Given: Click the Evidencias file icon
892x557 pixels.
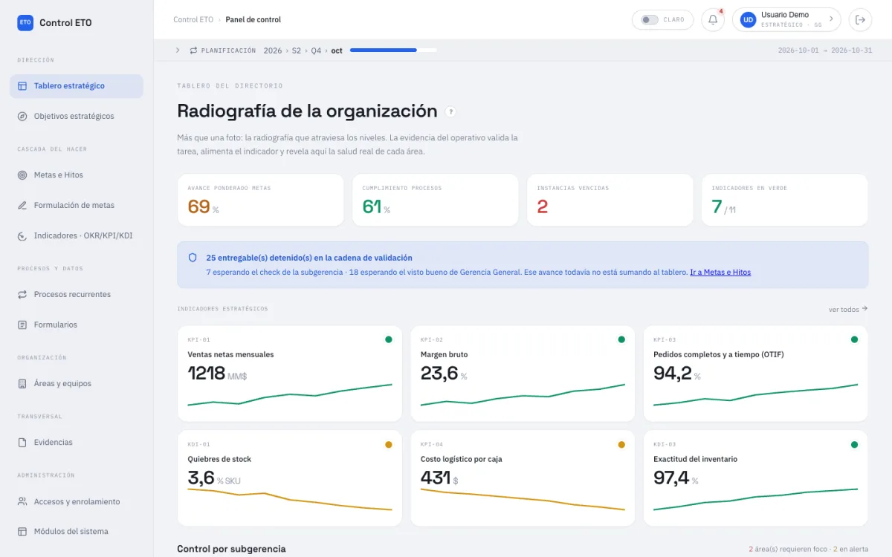Looking at the screenshot, I should (x=22, y=443).
